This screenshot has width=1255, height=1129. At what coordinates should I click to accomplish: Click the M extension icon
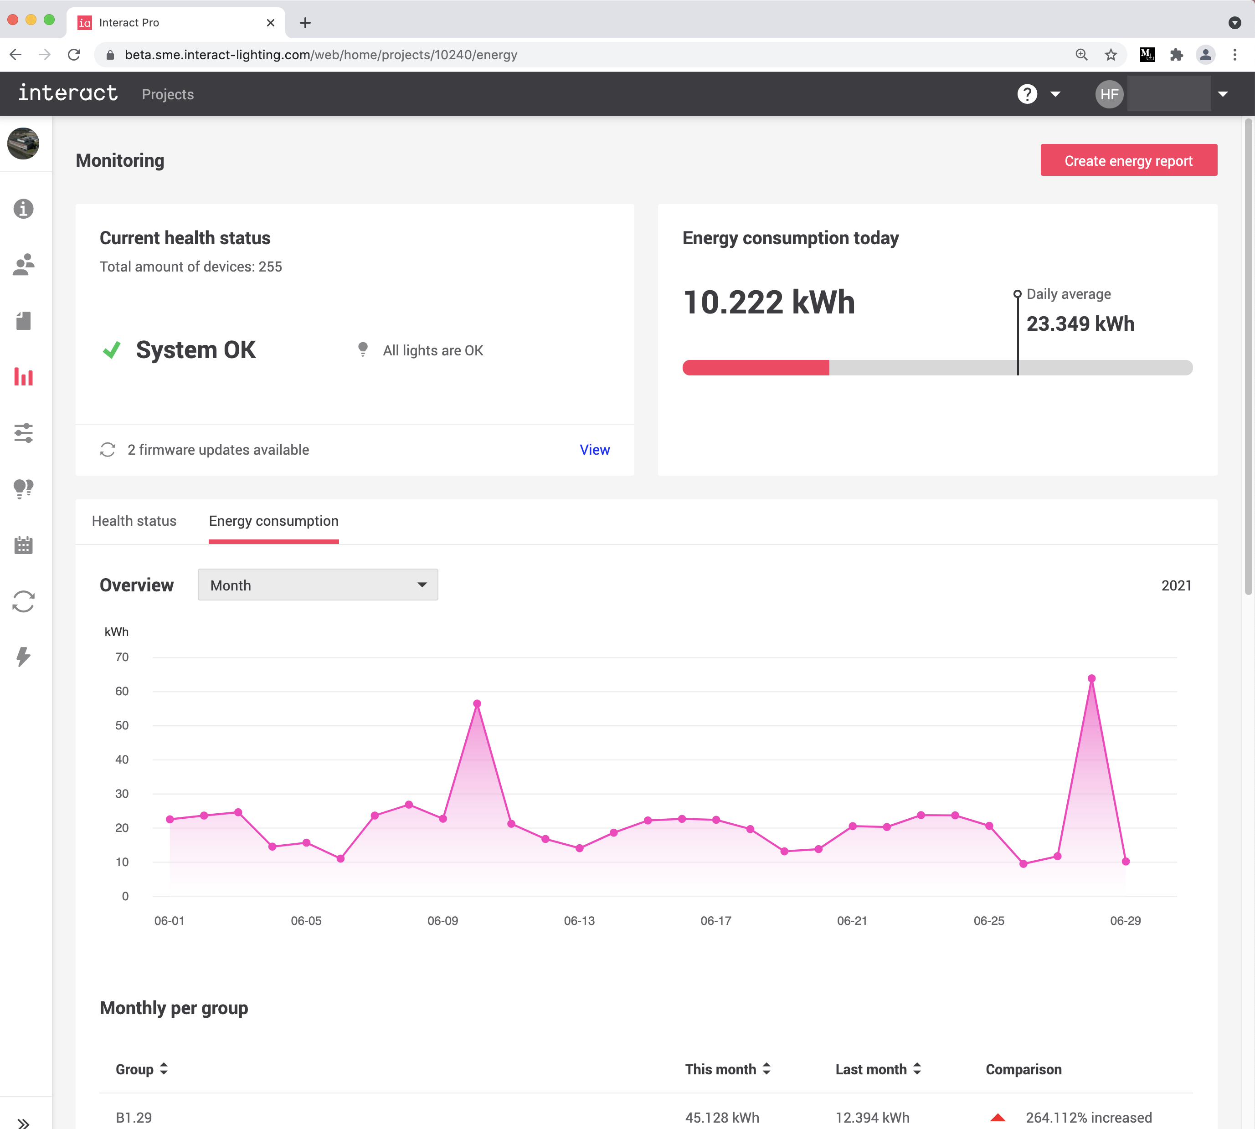pyautogui.click(x=1147, y=55)
